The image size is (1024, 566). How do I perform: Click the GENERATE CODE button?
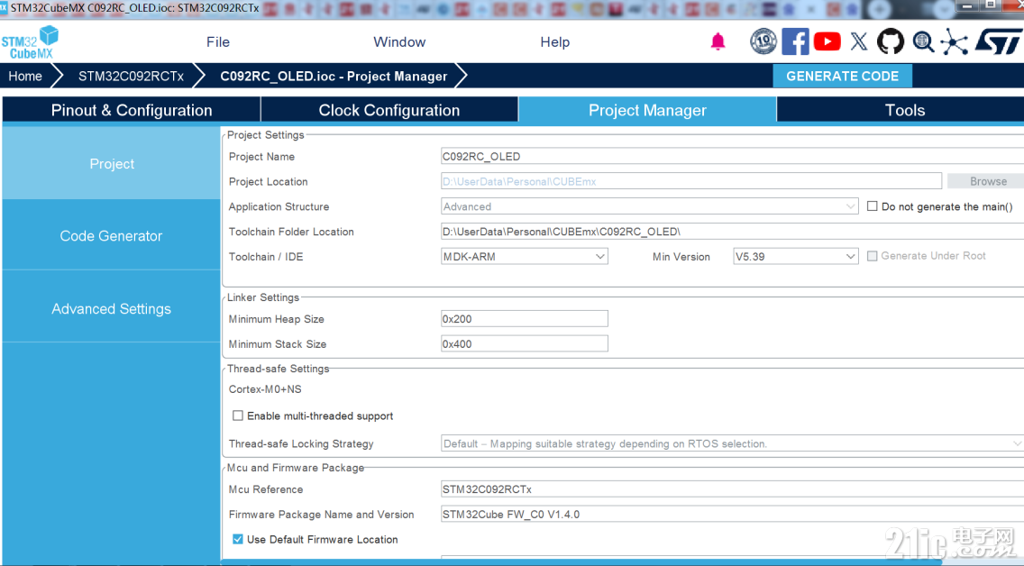click(843, 76)
